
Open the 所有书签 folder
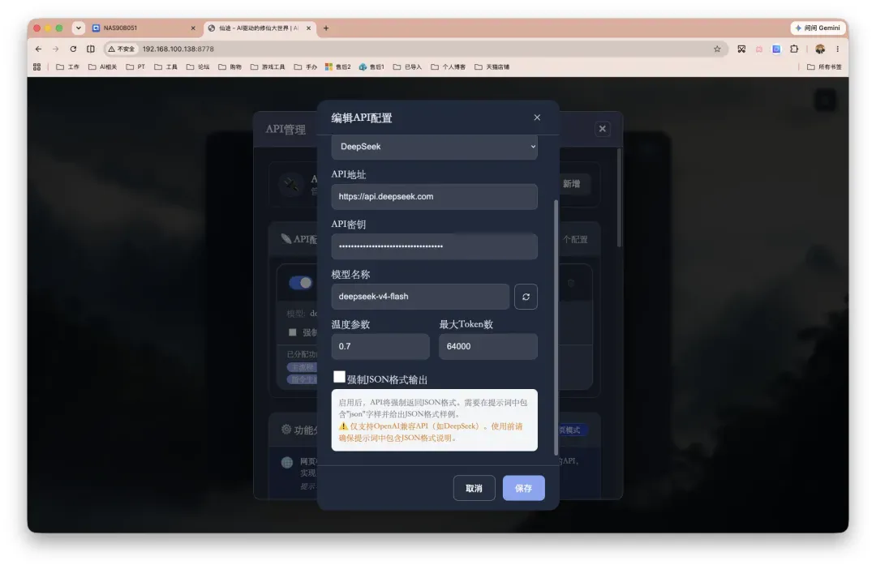(x=824, y=67)
